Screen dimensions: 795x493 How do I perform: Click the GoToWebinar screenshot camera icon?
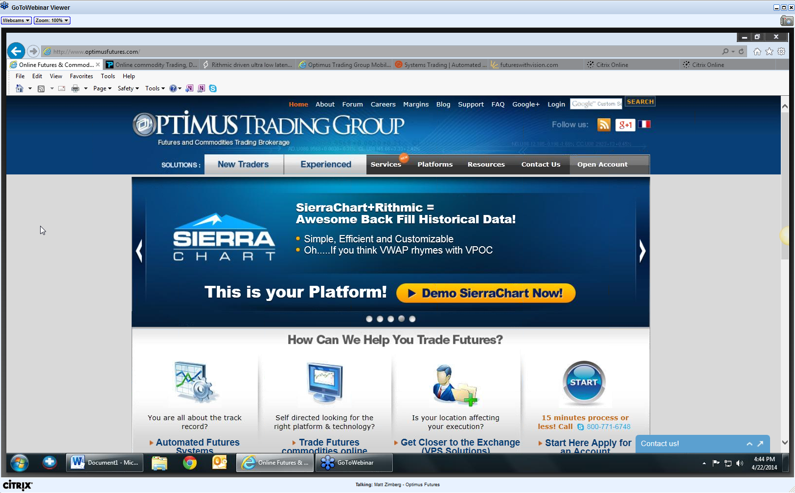pyautogui.click(x=787, y=21)
